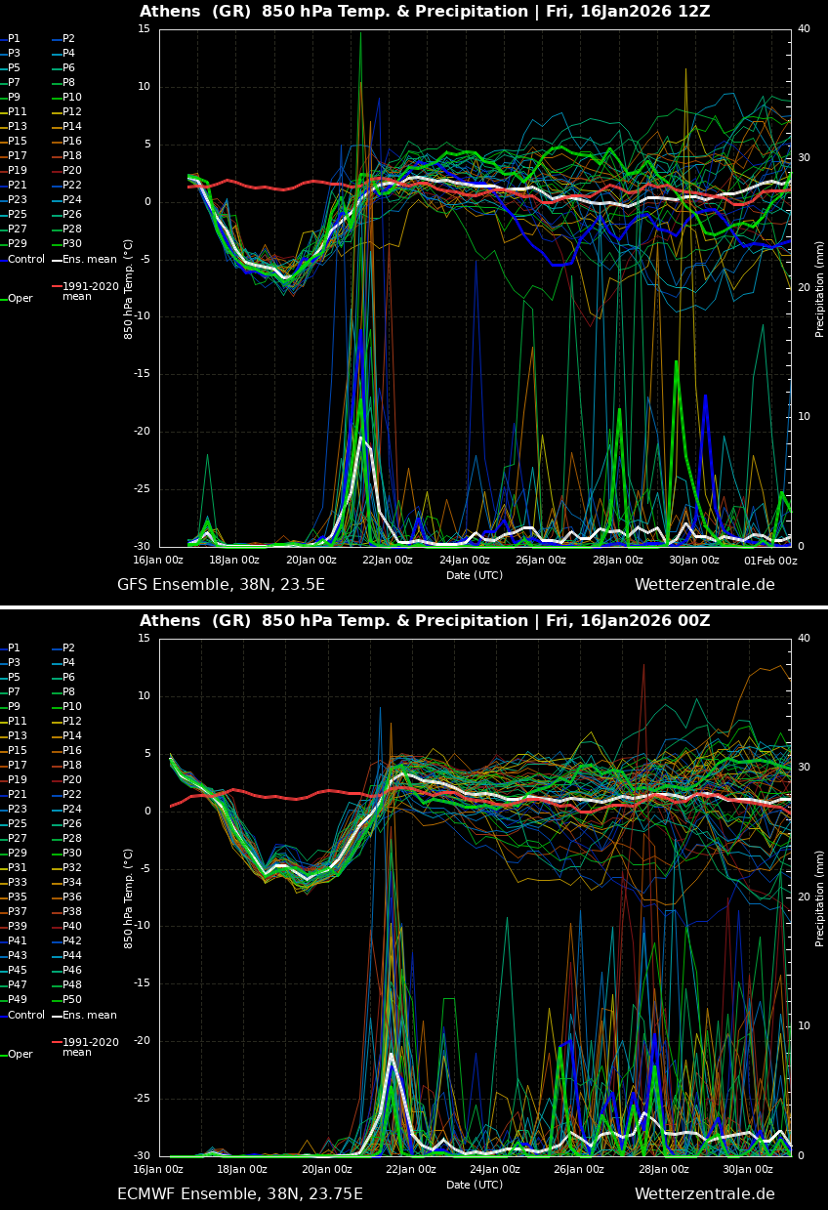This screenshot has width=828, height=1210.
Task: Click the P50 legend entry
Action: coord(71,1000)
